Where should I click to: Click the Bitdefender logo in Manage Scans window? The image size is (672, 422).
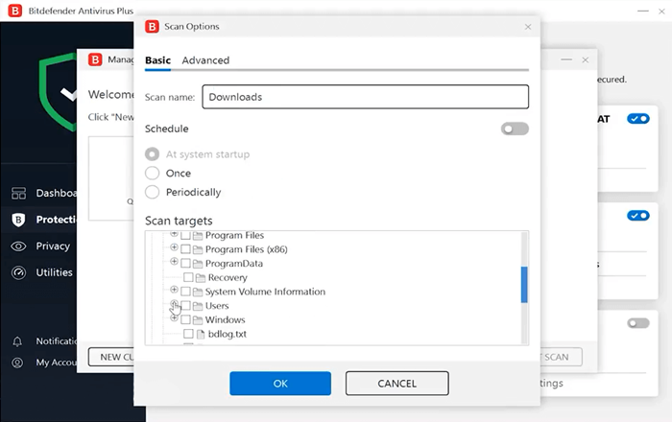[x=95, y=59]
